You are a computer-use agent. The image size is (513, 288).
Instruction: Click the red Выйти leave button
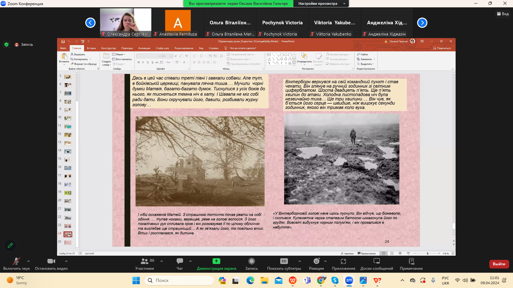tap(499, 264)
